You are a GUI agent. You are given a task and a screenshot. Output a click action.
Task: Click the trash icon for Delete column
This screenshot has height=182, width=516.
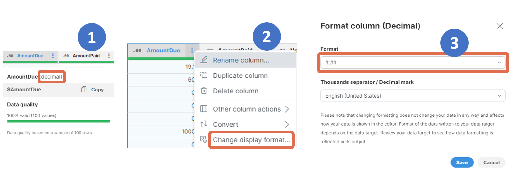point(204,91)
